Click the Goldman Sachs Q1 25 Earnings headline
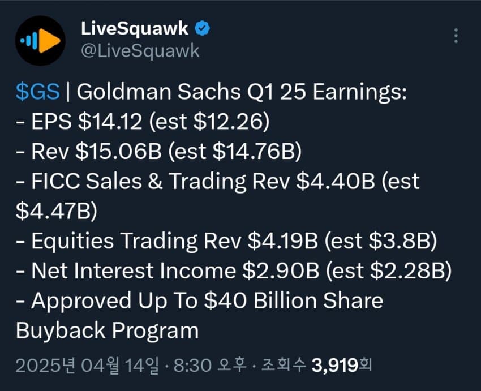Screen dimensions: 481x391 [x=242, y=92]
